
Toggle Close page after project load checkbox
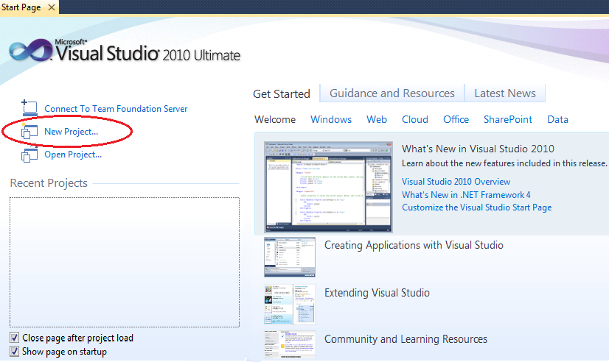coord(14,338)
